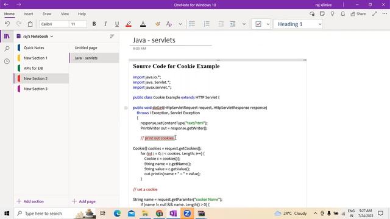Open recent notes clock icon

coord(7,61)
